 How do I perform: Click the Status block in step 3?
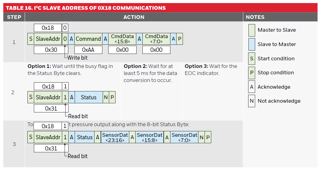point(85,137)
